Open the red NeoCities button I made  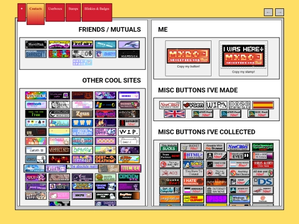click(170, 105)
